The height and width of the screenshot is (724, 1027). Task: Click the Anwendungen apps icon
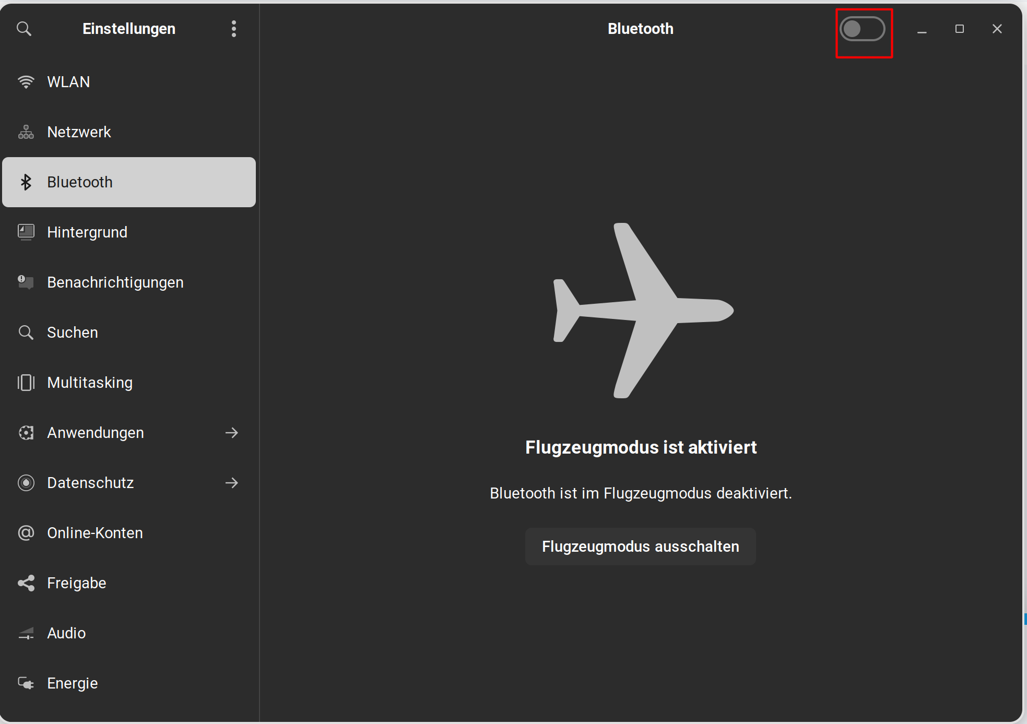click(x=26, y=433)
